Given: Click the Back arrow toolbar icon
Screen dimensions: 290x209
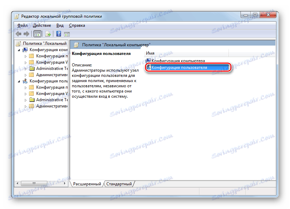Looking at the screenshot, I should [18, 34].
